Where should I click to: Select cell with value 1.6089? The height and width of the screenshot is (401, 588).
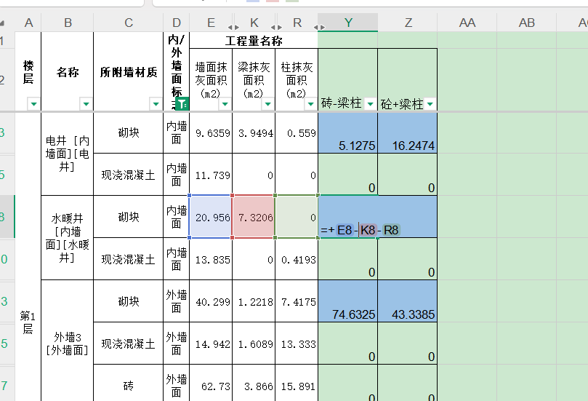254,344
